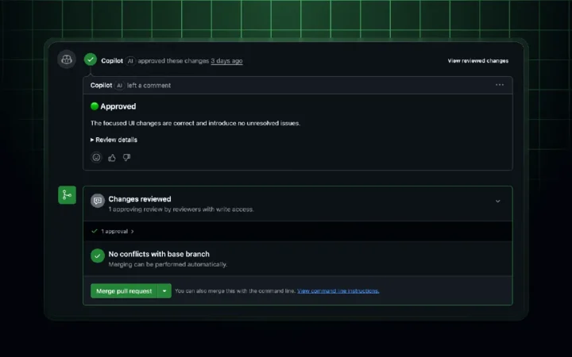Open View reviewed changes link
This screenshot has height=357, width=572.
[x=478, y=61]
